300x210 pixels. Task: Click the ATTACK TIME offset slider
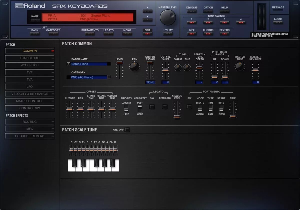tap(91, 109)
